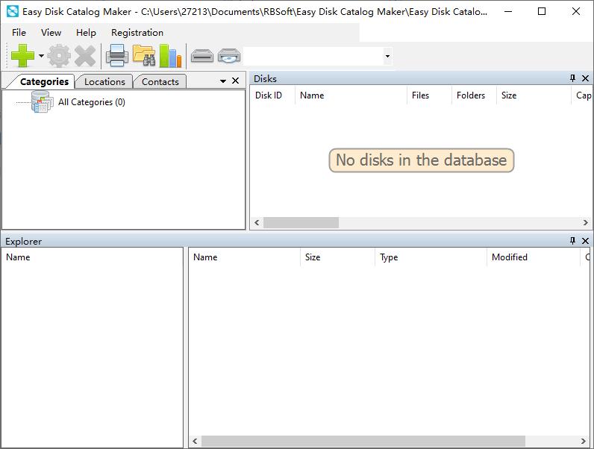
Task: Toggle auto-hide pin on Explorer panel
Action: (x=572, y=241)
